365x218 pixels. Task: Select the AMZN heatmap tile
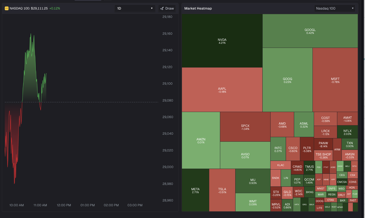[201, 140]
